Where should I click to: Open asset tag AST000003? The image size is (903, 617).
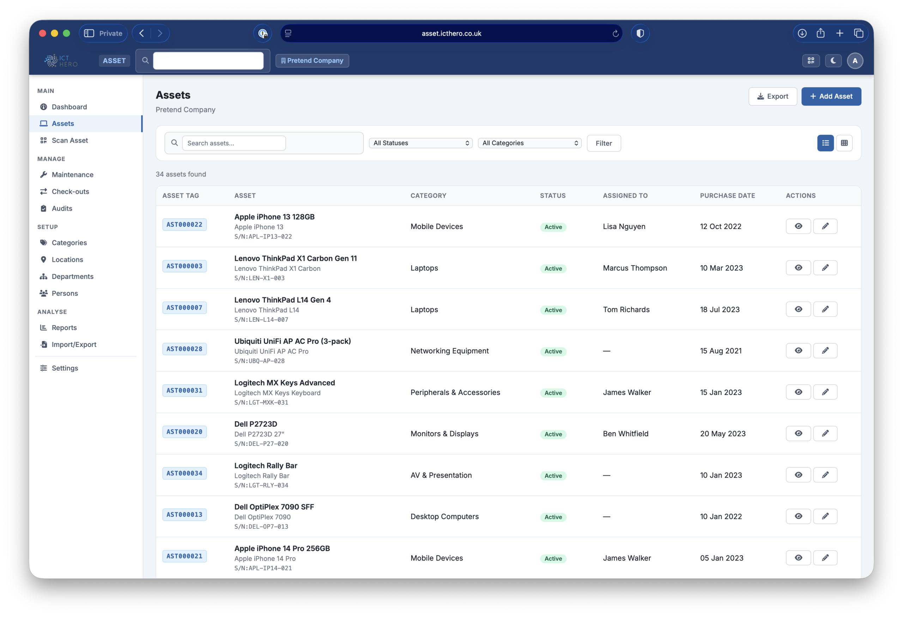click(x=184, y=266)
